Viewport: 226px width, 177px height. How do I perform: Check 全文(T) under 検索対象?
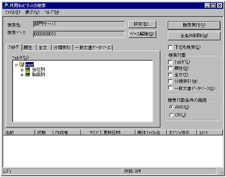coord(170,75)
